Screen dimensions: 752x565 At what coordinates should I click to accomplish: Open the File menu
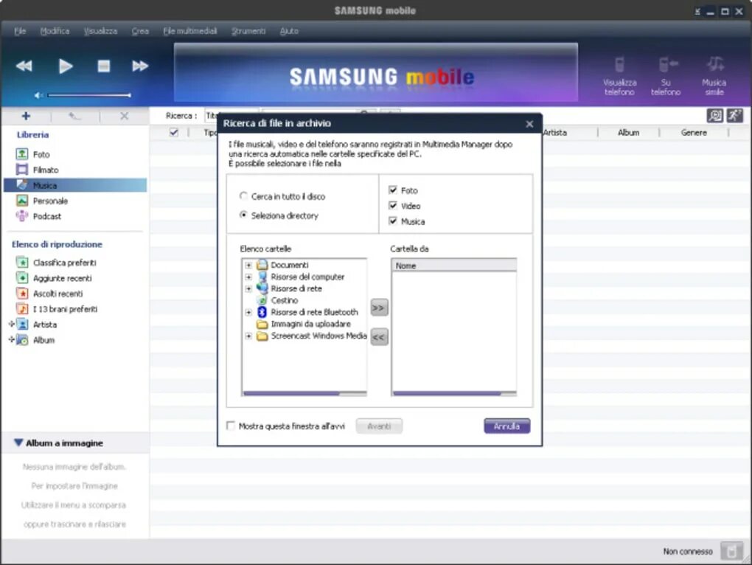coord(20,31)
